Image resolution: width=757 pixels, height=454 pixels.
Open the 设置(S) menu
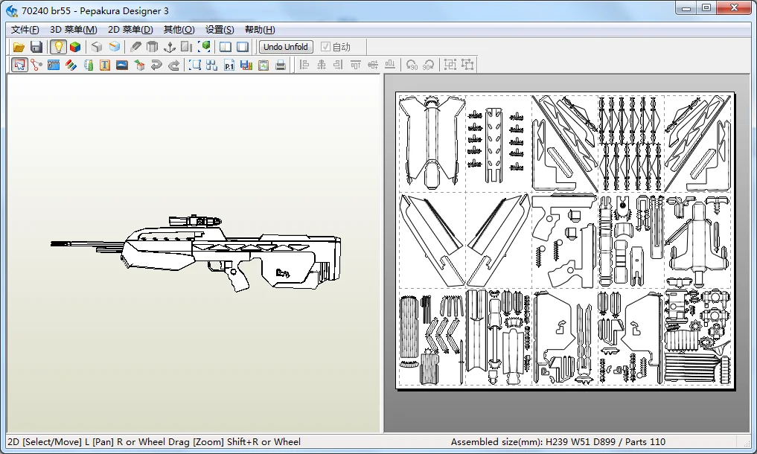click(x=220, y=30)
